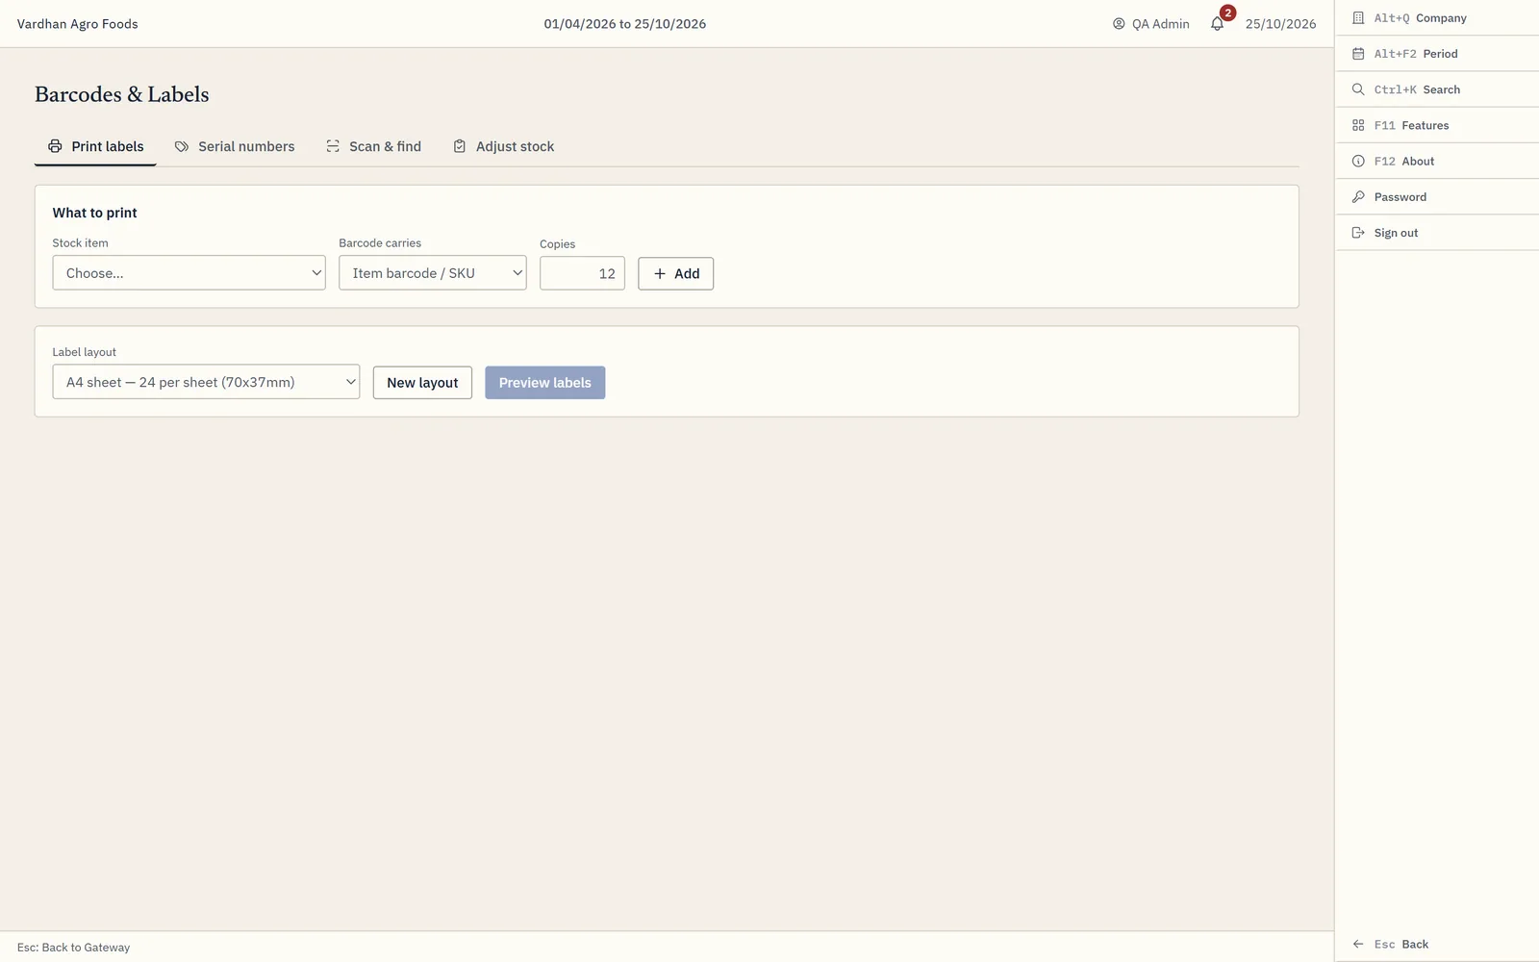Open the Scan & find tab
1539x962 pixels.
pyautogui.click(x=373, y=146)
